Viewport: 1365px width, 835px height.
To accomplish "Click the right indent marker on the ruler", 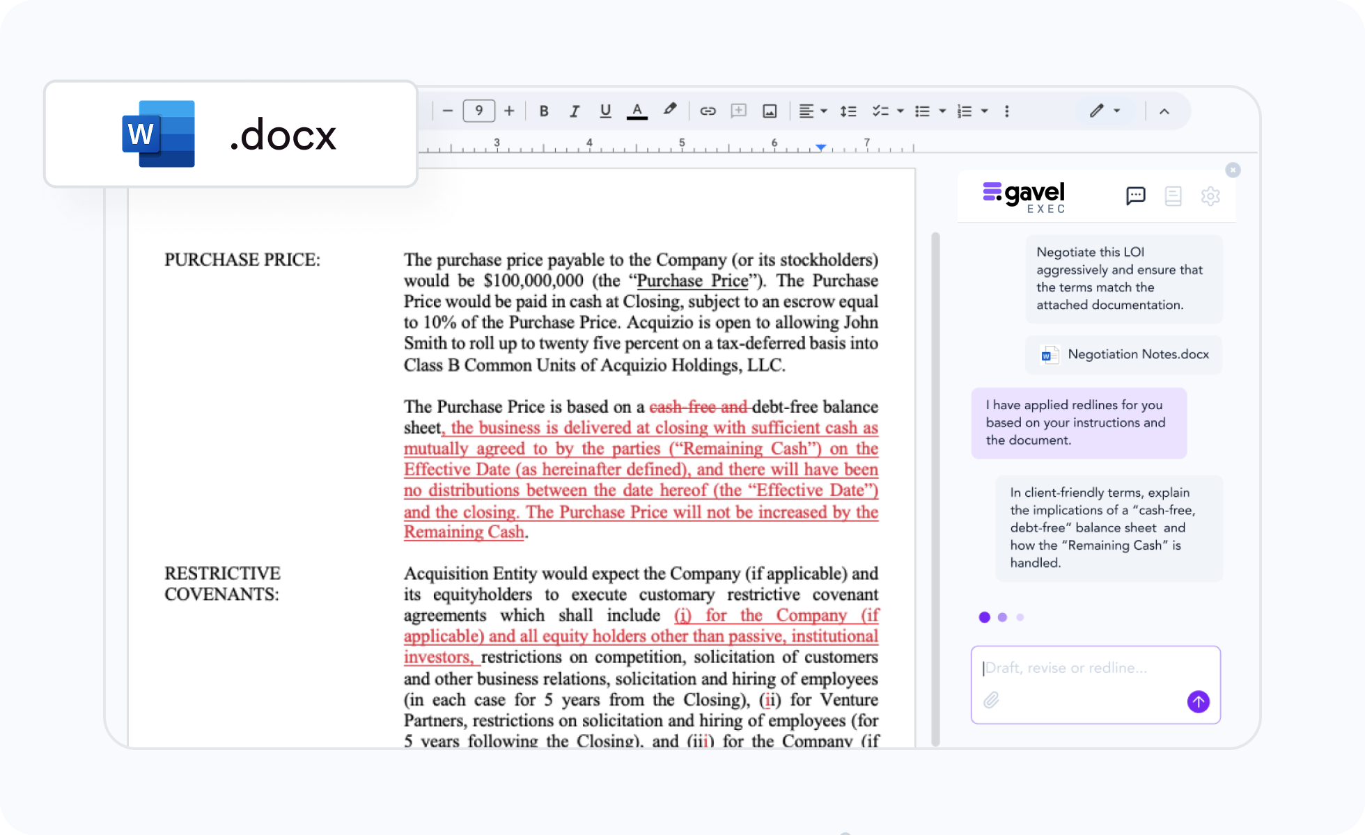I will 821,147.
